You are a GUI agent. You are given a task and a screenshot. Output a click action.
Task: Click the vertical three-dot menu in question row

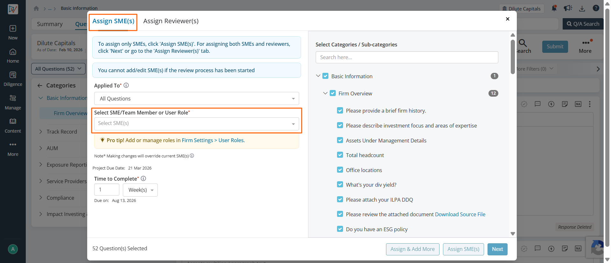[x=590, y=104]
